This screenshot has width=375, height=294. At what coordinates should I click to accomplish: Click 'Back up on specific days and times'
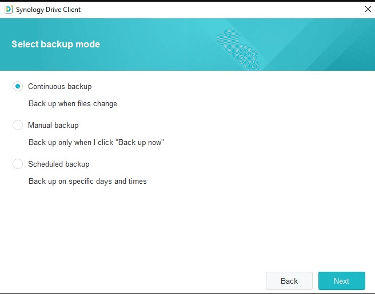tap(87, 182)
